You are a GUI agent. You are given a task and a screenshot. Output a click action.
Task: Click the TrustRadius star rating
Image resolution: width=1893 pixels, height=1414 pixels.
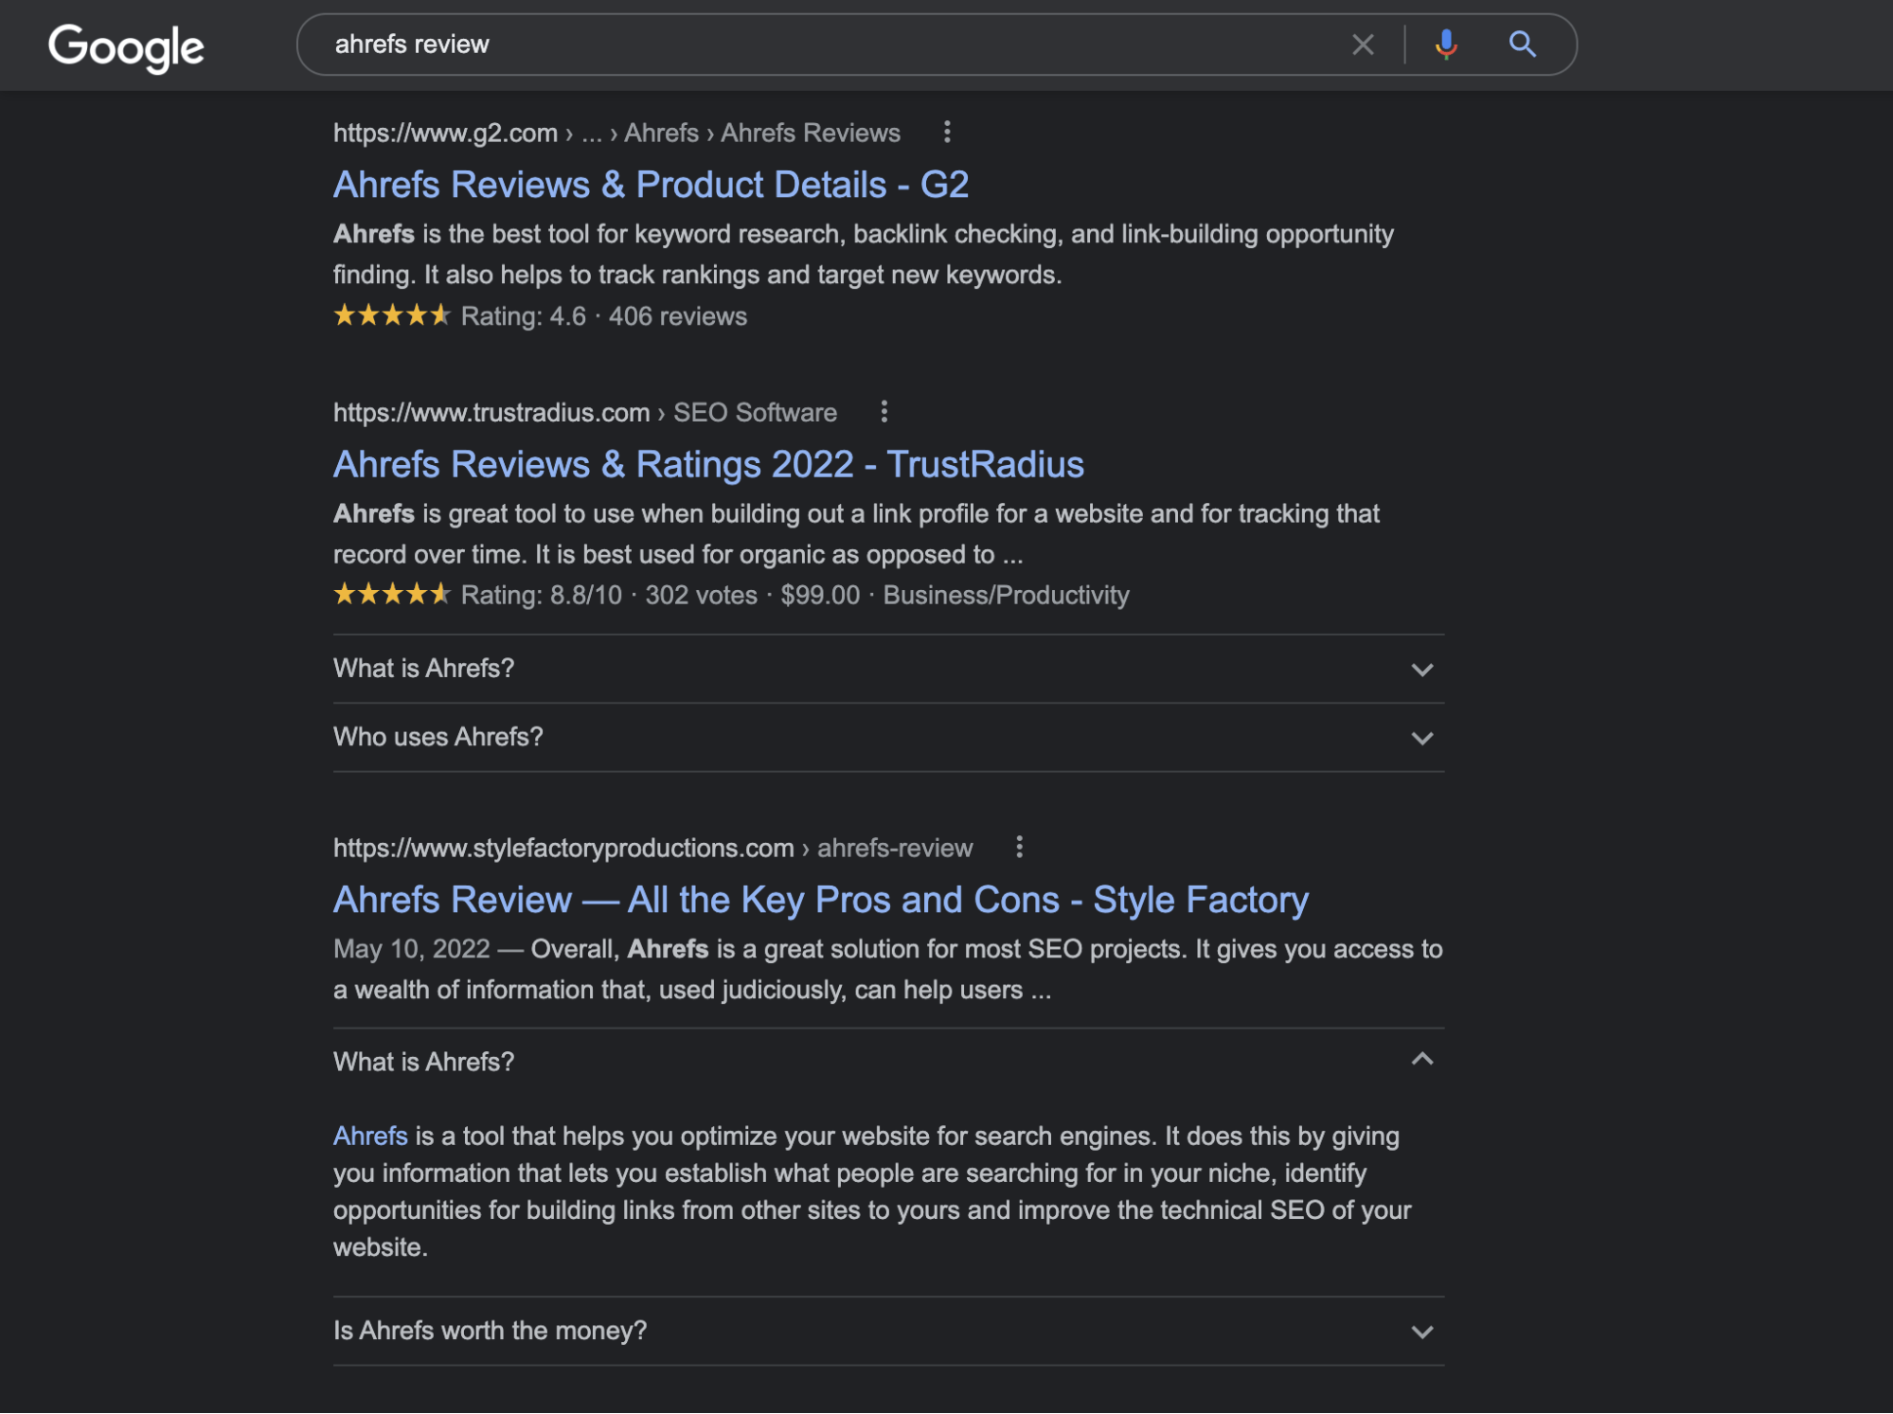pyautogui.click(x=391, y=595)
